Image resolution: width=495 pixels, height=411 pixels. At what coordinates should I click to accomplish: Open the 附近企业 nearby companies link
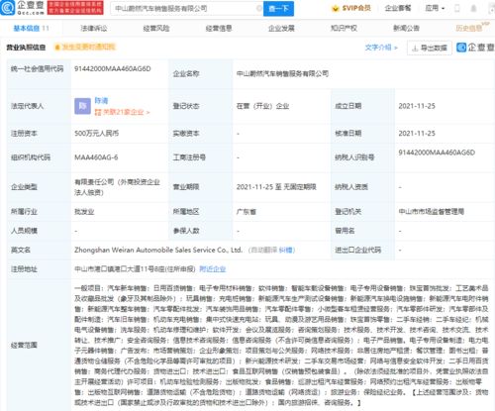pyautogui.click(x=213, y=269)
